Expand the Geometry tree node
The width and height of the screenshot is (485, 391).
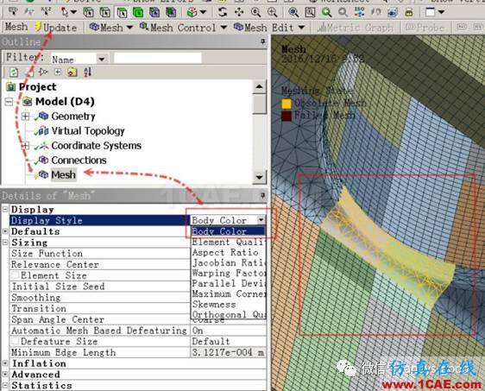pyautogui.click(x=25, y=117)
